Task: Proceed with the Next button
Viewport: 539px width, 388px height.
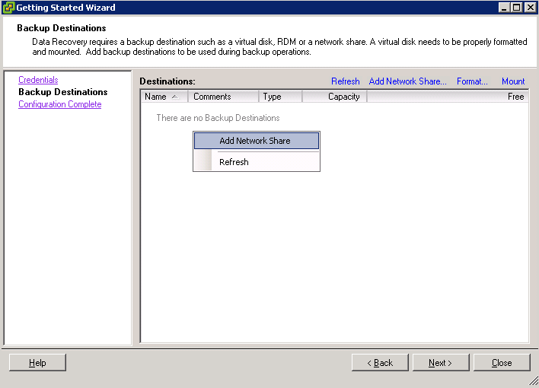Action: point(441,363)
